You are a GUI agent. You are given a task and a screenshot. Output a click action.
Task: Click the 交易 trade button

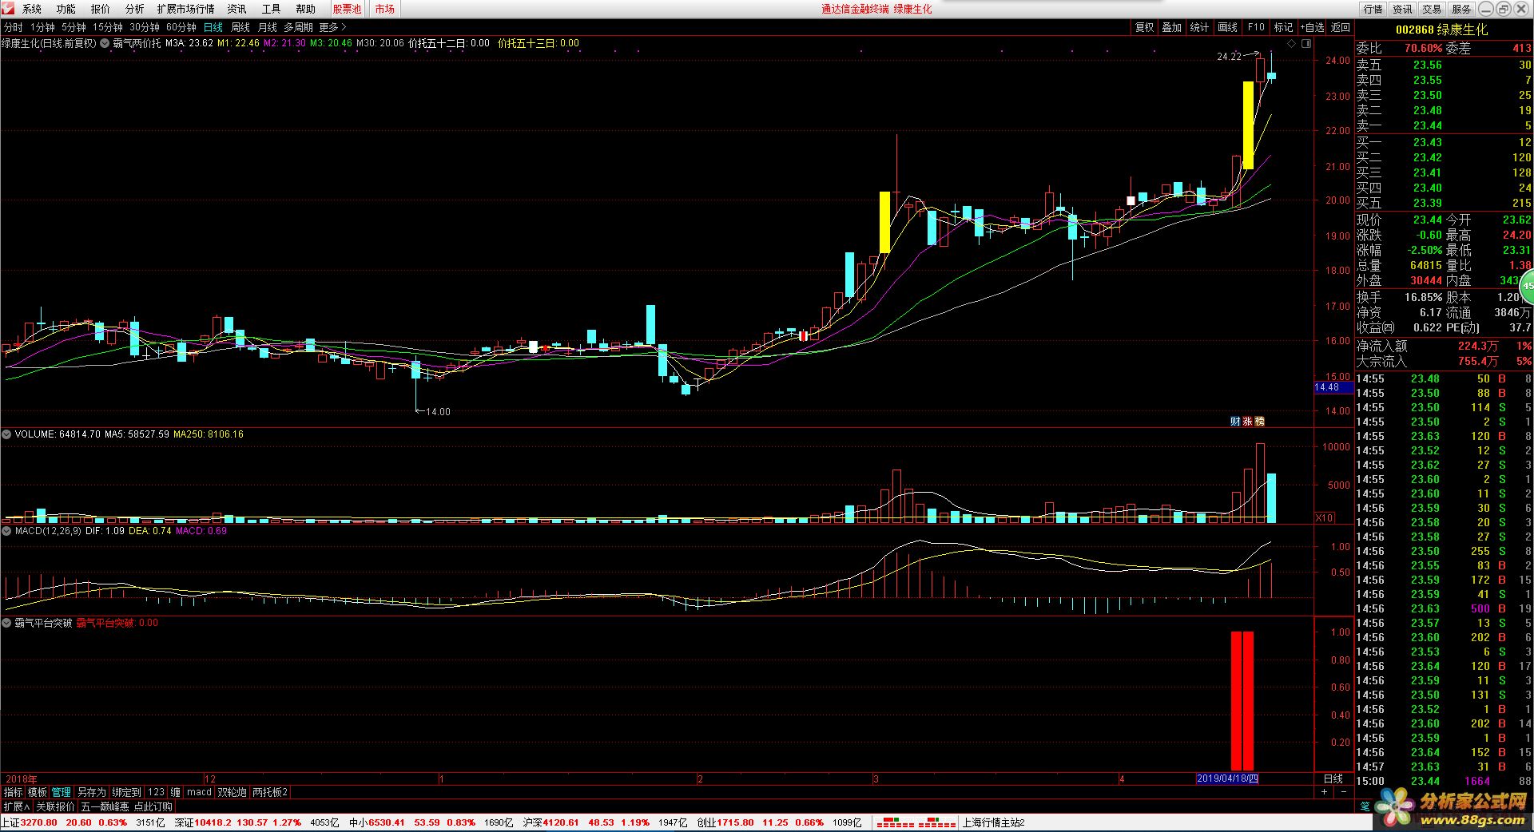click(1433, 9)
